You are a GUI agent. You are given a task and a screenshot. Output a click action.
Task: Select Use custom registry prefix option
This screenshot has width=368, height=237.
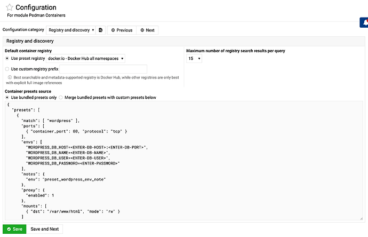coord(7,69)
